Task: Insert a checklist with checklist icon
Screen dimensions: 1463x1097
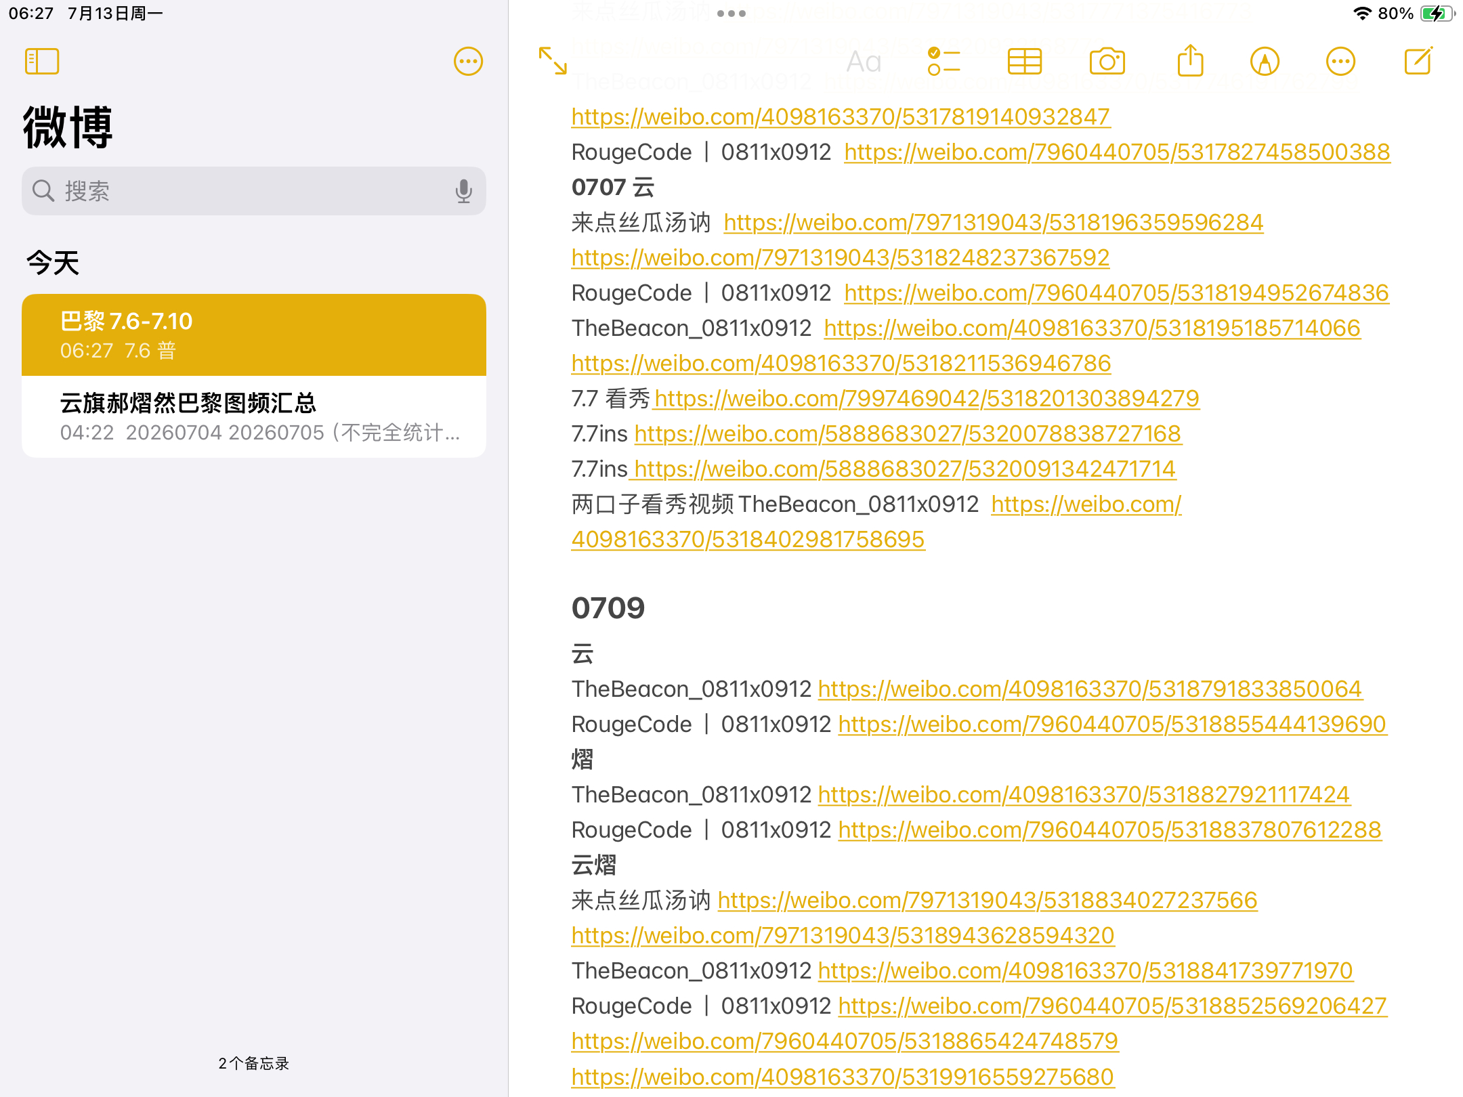Action: [943, 61]
